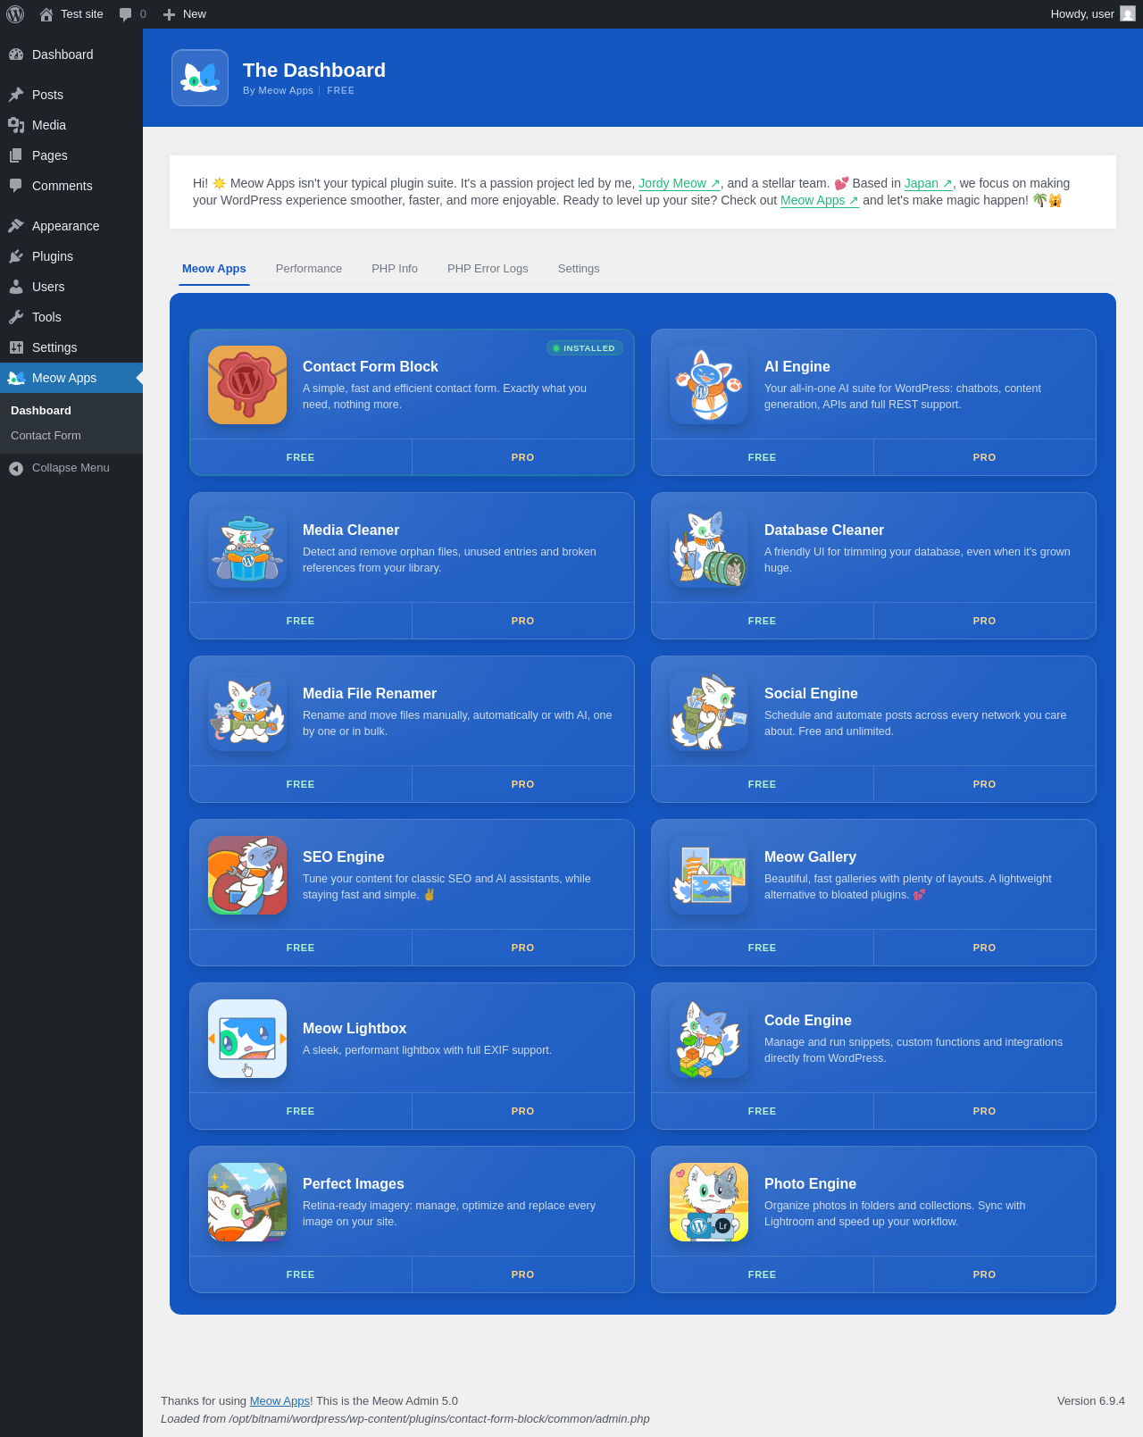Click PRO button on Photo Engine card
This screenshot has height=1437, width=1143.
(x=985, y=1274)
